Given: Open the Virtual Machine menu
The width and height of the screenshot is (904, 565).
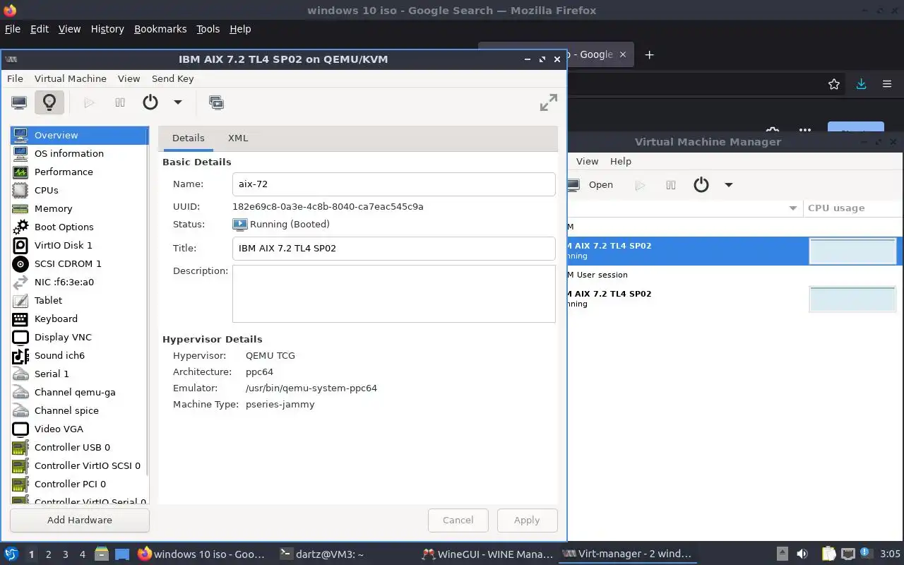Looking at the screenshot, I should point(71,78).
